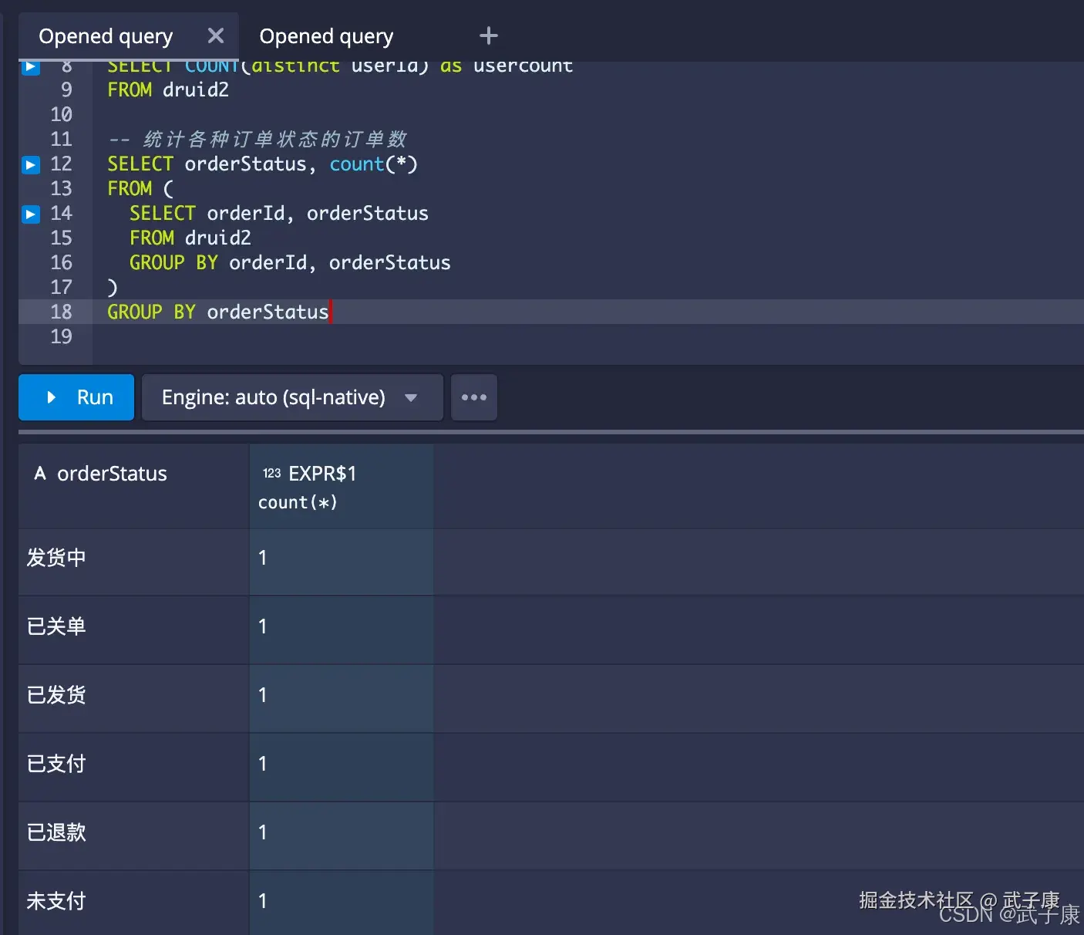The image size is (1084, 935).
Task: Click the comment text on line 11
Action: [258, 139]
